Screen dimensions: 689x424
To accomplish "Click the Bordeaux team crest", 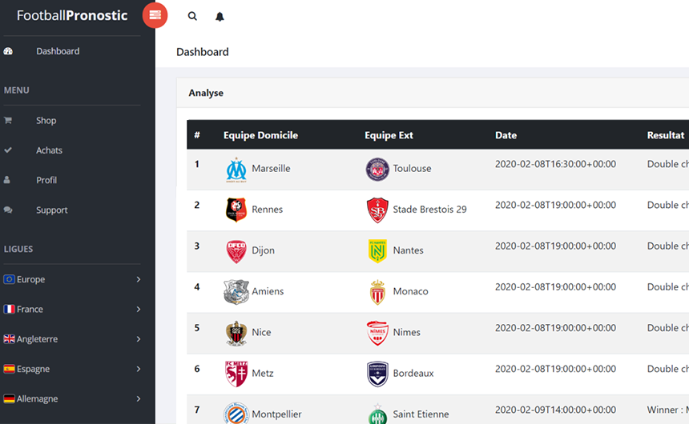I will tap(377, 374).
